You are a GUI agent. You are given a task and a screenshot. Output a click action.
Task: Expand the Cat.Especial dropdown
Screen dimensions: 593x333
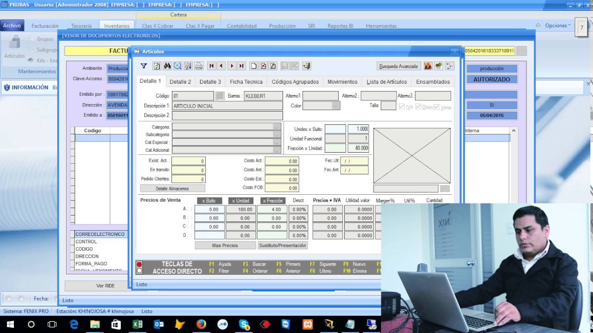[x=277, y=142]
